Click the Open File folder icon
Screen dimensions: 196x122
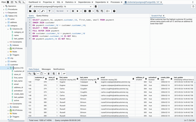30,11
